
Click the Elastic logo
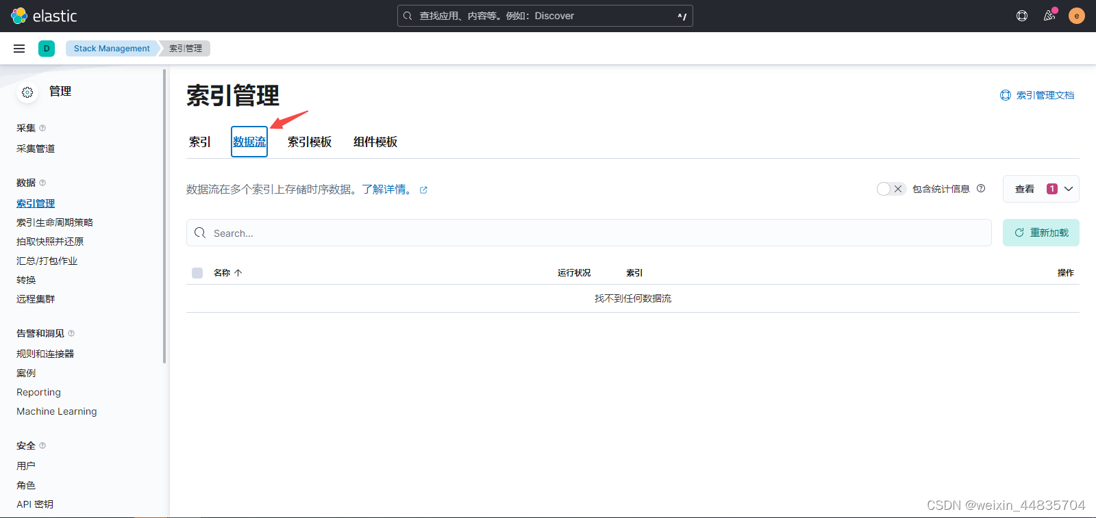tap(44, 16)
